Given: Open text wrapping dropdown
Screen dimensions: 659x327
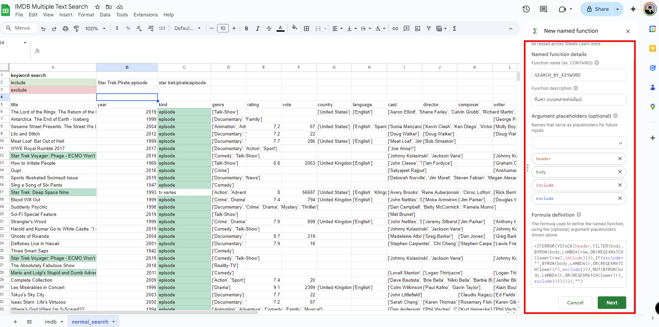Looking at the screenshot, I should pyautogui.click(x=366, y=29).
